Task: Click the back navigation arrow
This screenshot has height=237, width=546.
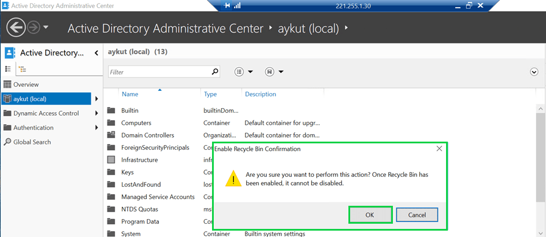Action: coord(16,27)
